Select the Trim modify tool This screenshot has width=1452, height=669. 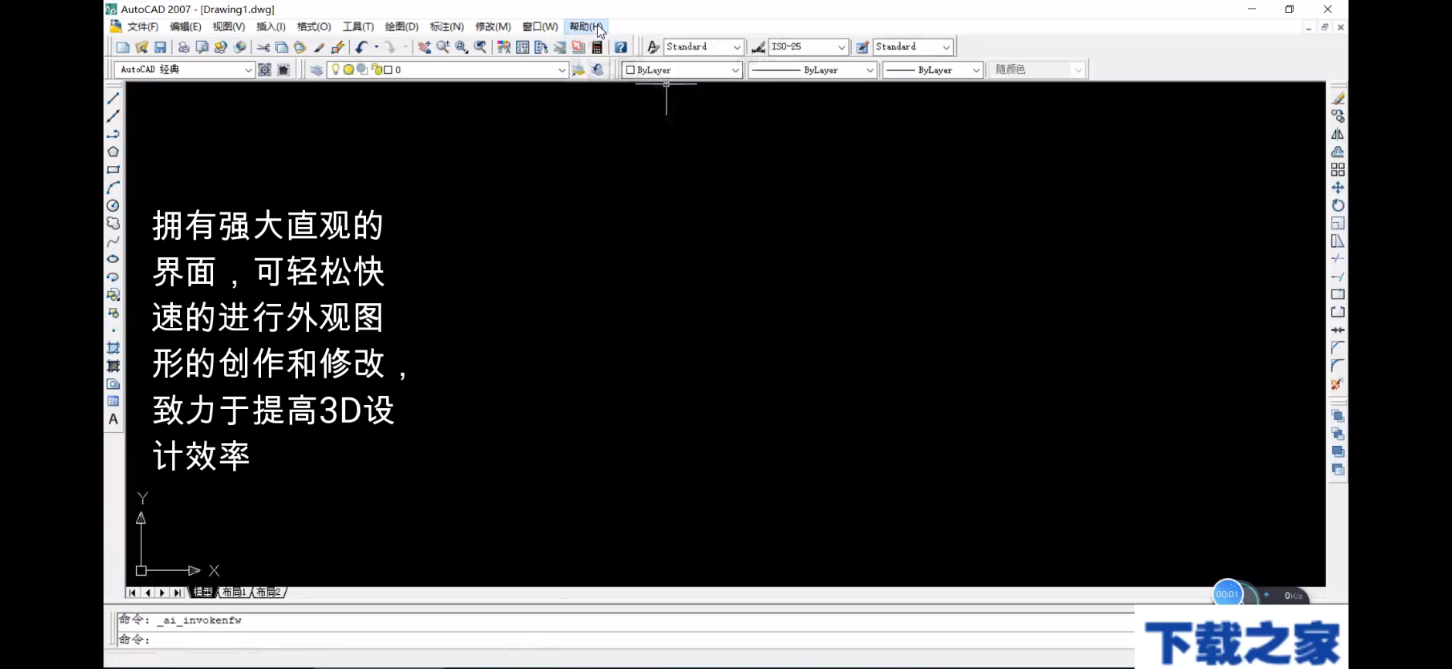point(1338,258)
